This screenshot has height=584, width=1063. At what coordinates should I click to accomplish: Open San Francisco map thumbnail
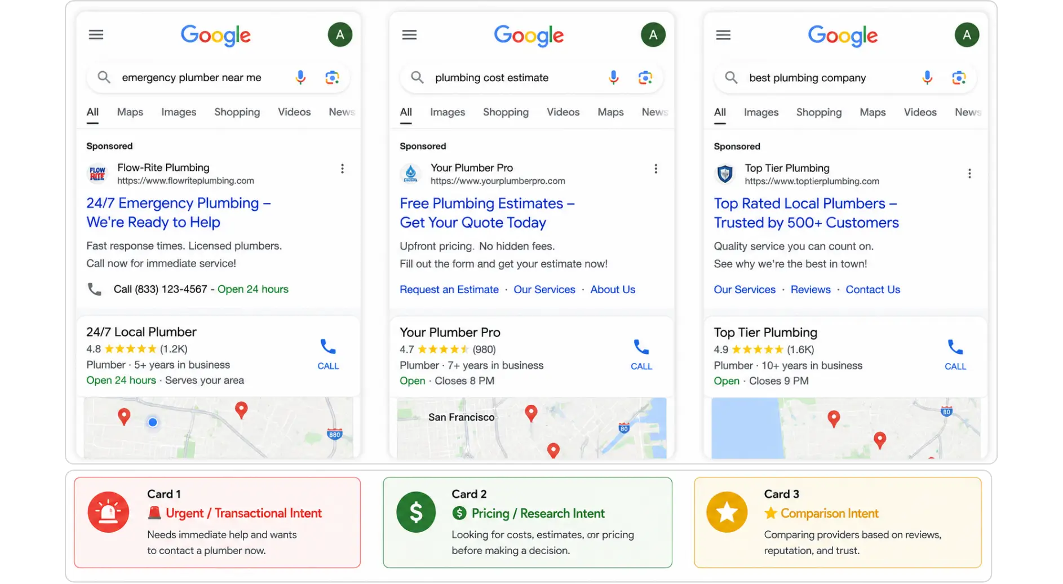(x=531, y=428)
